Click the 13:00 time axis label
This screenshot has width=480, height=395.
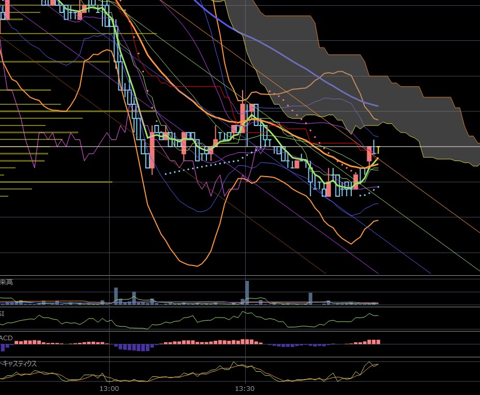(x=110, y=388)
